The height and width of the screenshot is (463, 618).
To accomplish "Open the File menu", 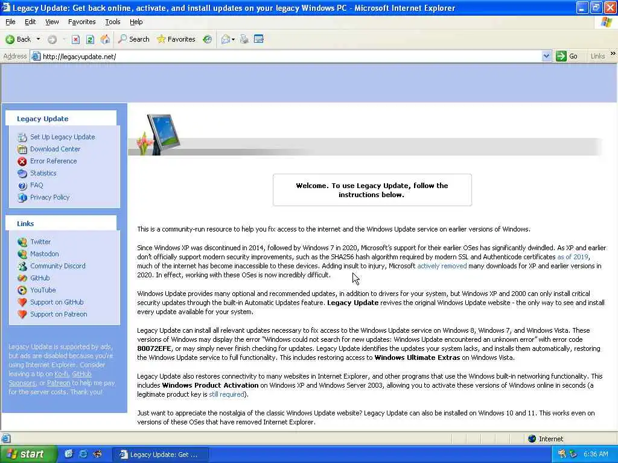I will coord(11,22).
